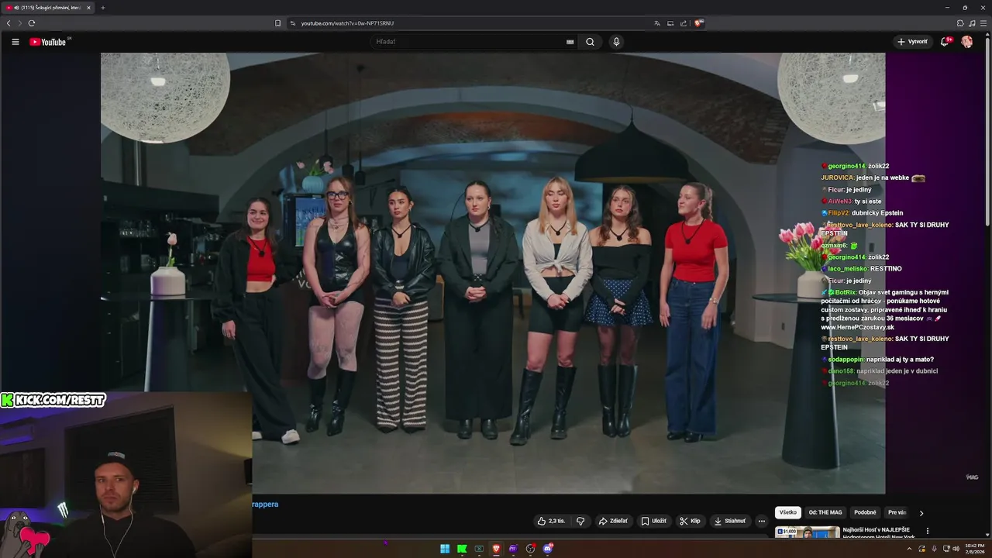Open the Discord taskbar icon
Viewport: 992px width, 558px height.
548,549
